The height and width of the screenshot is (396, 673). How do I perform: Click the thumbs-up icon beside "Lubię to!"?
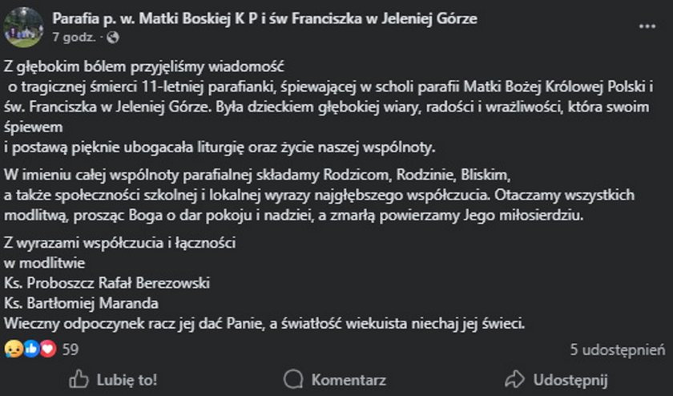(79, 379)
